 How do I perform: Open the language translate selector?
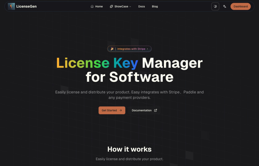(x=225, y=6)
